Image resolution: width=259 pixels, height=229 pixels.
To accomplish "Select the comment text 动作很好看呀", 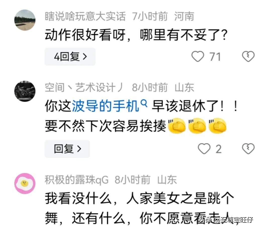I will 85,35.
